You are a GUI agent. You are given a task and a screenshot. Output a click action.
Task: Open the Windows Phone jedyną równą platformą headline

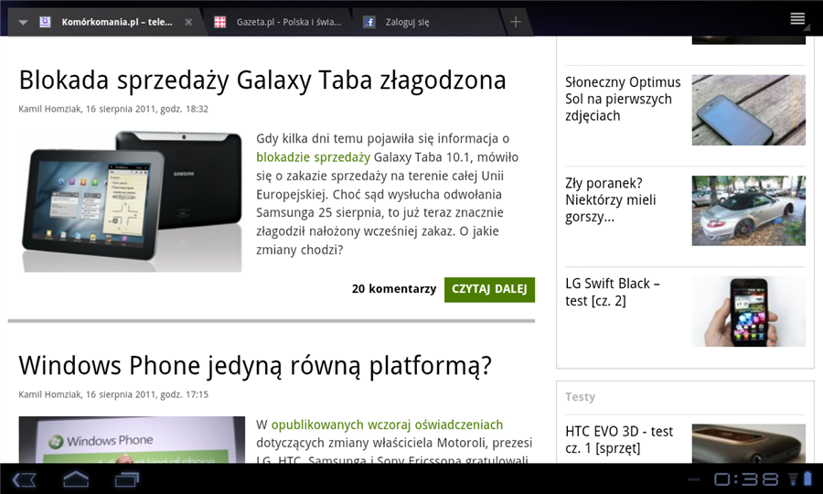click(x=255, y=366)
